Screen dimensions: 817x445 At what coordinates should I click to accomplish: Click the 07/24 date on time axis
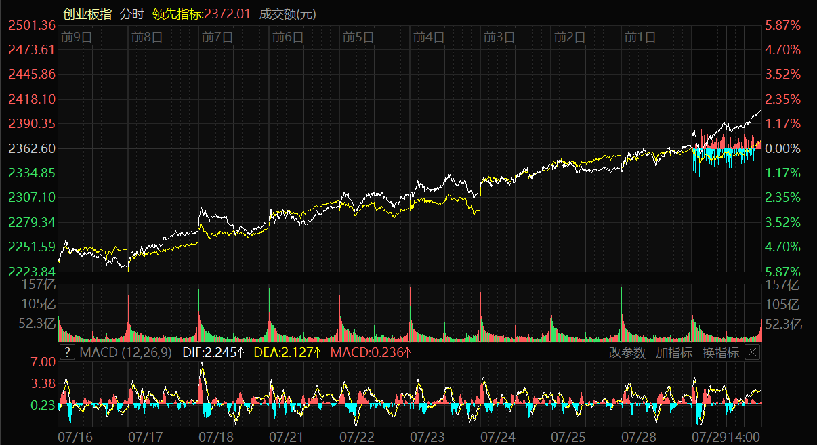[x=499, y=438]
